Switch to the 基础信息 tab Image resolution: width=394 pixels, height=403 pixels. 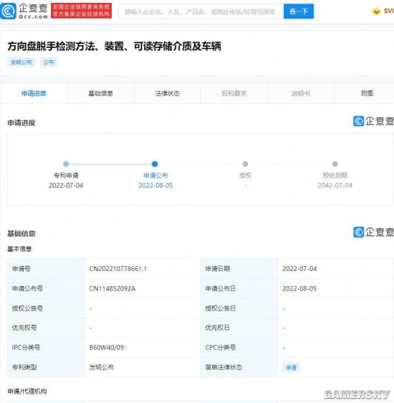click(100, 93)
